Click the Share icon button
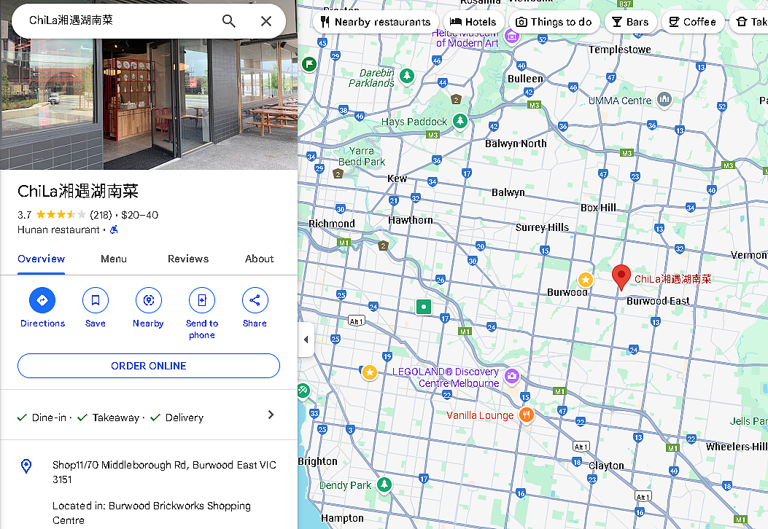Screen dimensions: 768x529 tap(255, 300)
